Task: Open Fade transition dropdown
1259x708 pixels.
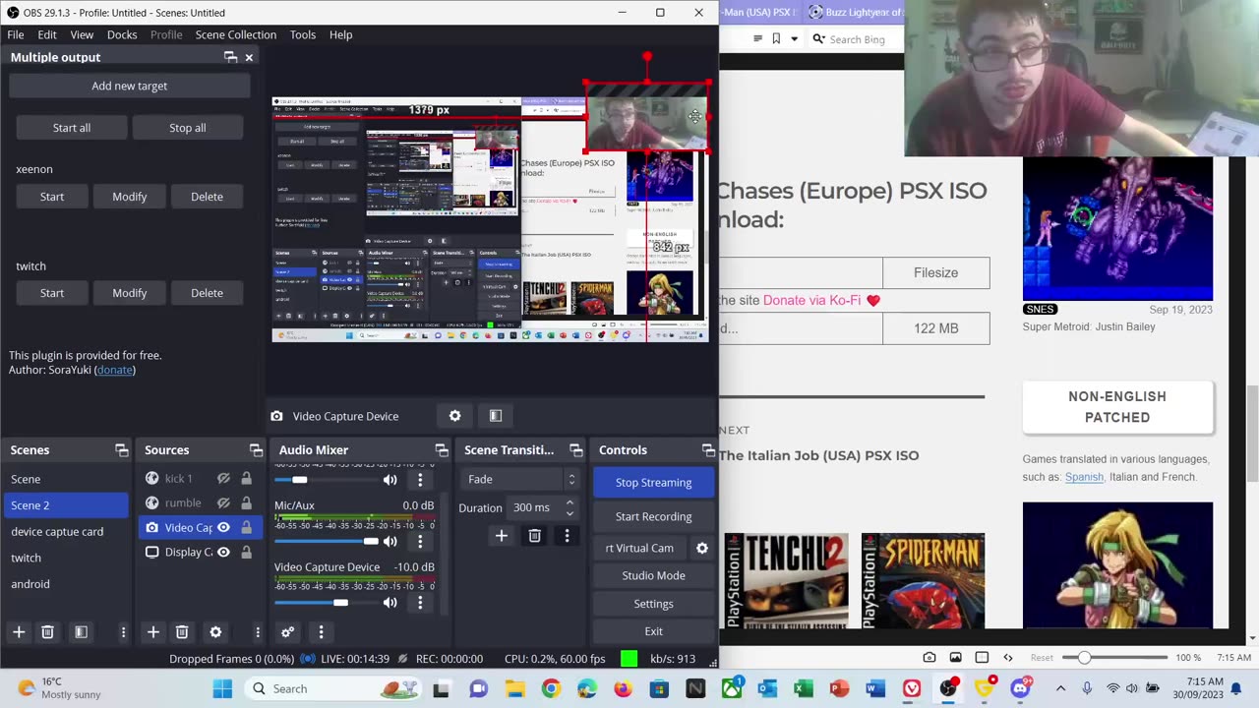Action: pyautogui.click(x=518, y=479)
